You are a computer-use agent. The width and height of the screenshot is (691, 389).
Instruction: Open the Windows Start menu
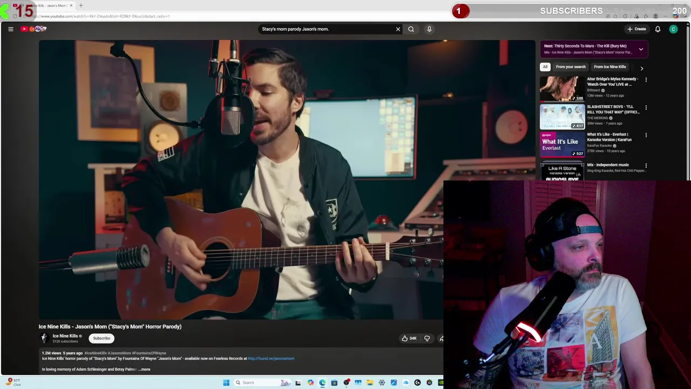coord(226,383)
